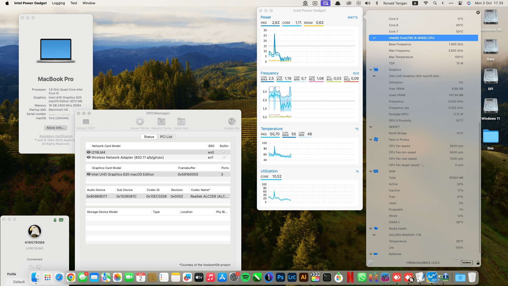Open HWMonitorSMC2 settings gear

point(370,263)
